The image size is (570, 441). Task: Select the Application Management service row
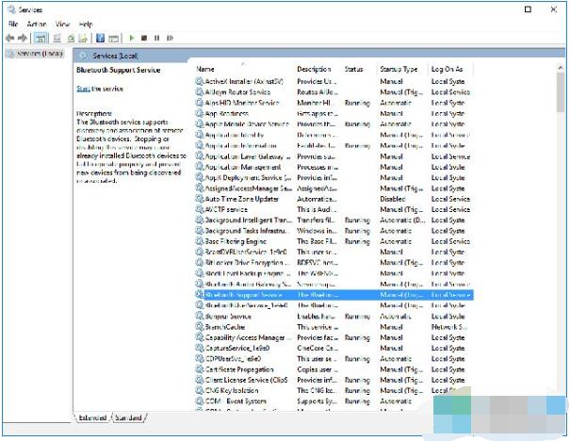[334, 167]
